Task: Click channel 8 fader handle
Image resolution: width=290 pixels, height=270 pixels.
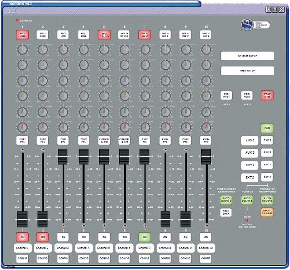Action: tap(165, 219)
